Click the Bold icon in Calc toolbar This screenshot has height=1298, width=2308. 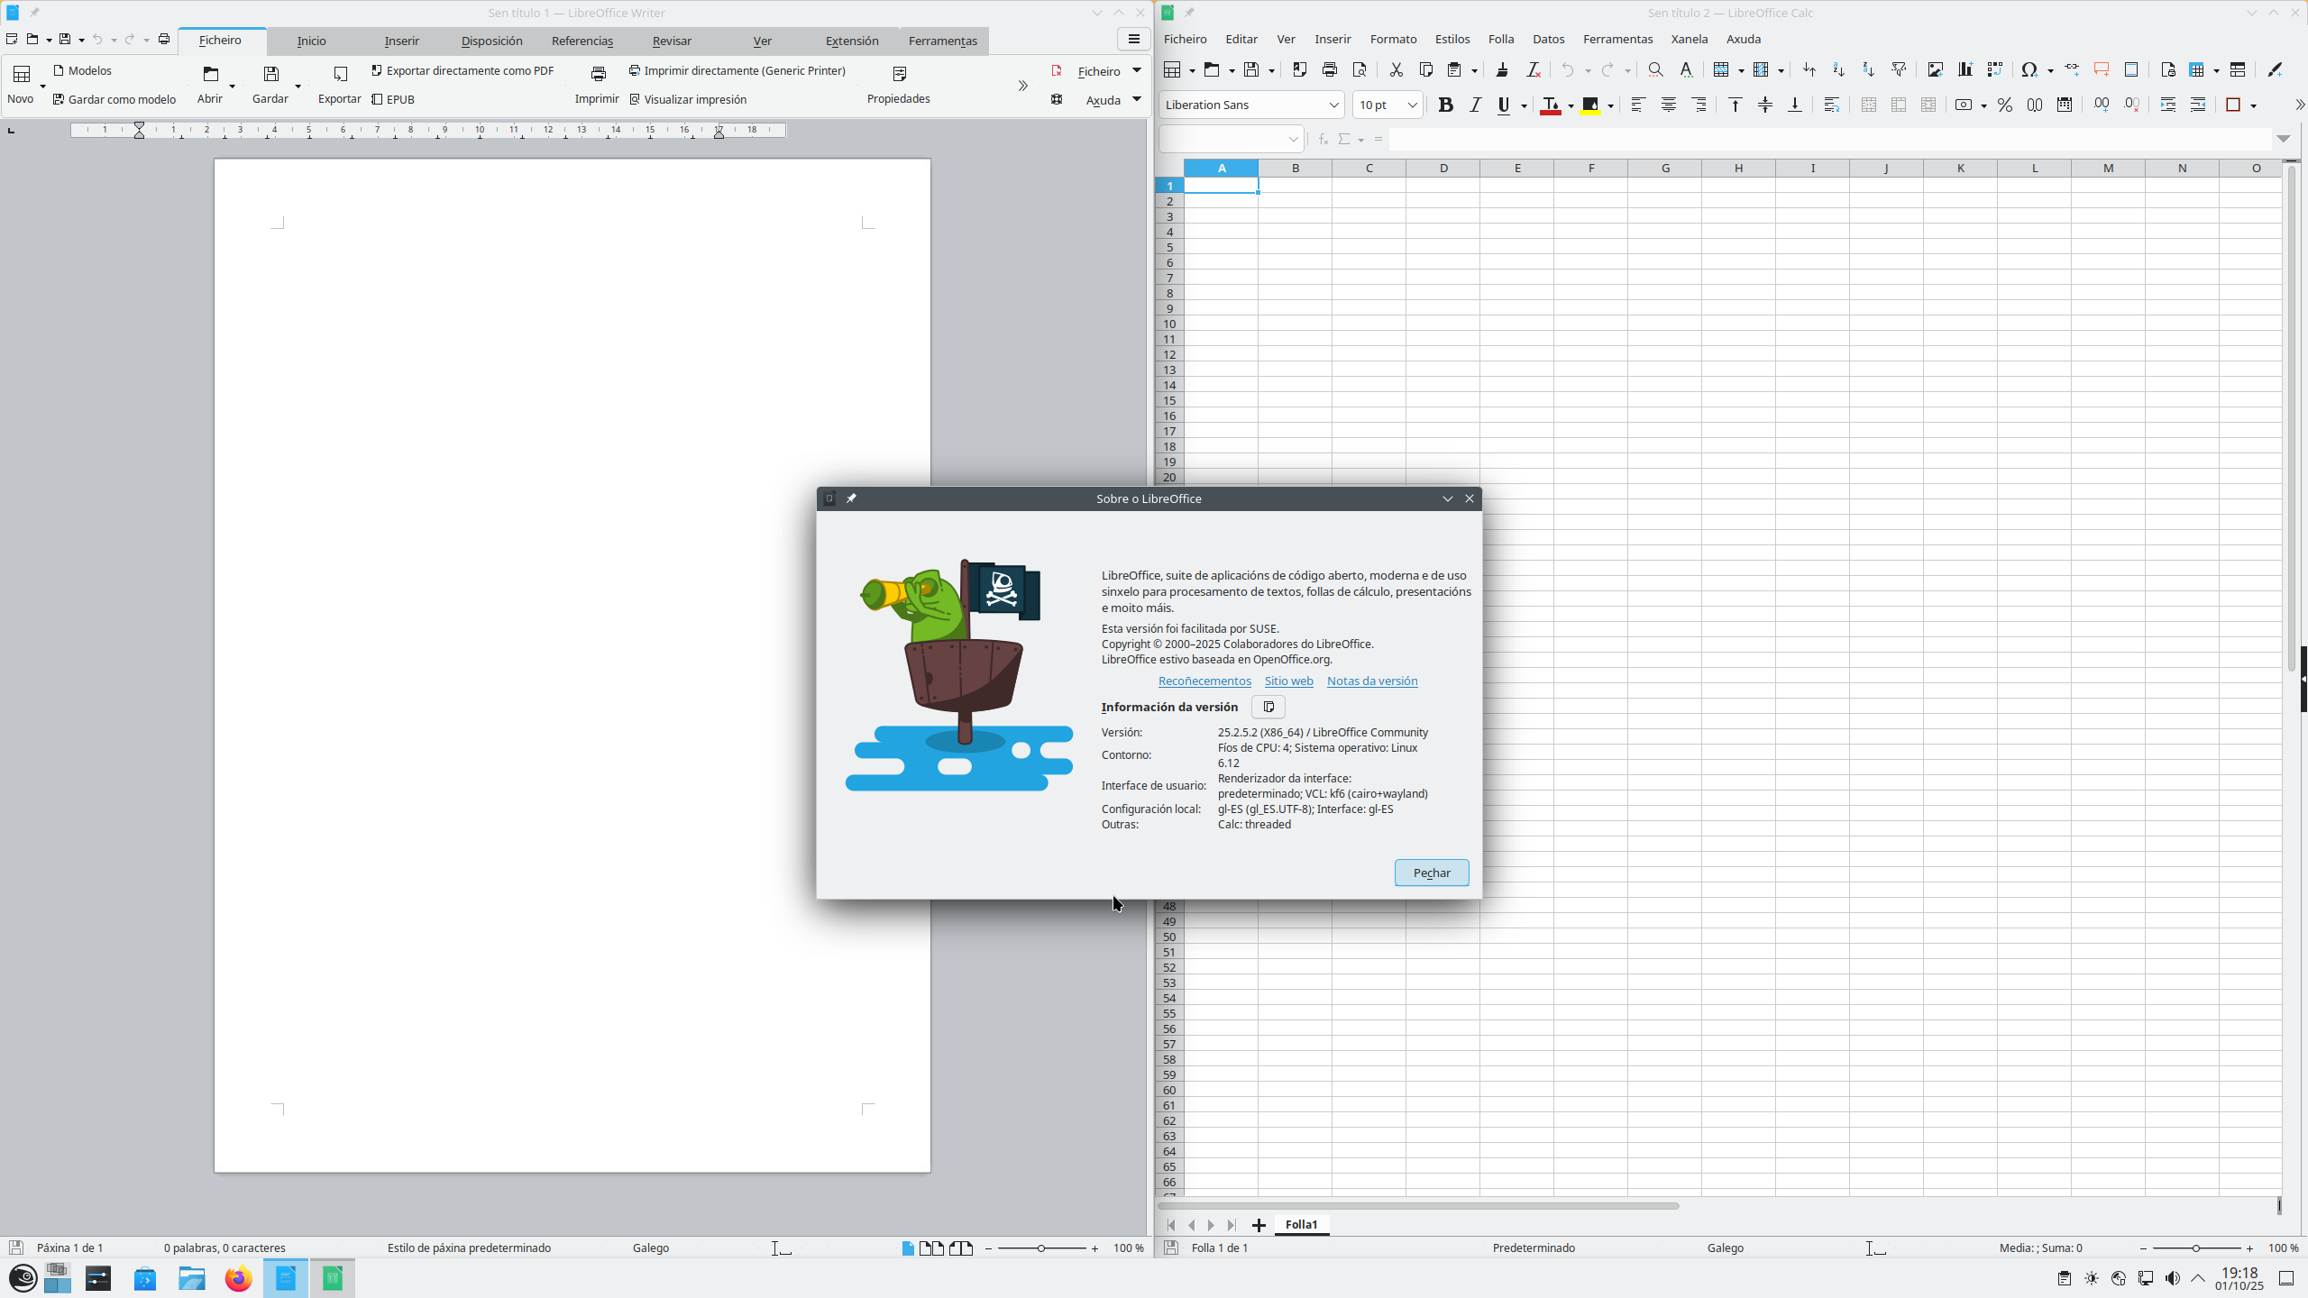[x=1445, y=105]
